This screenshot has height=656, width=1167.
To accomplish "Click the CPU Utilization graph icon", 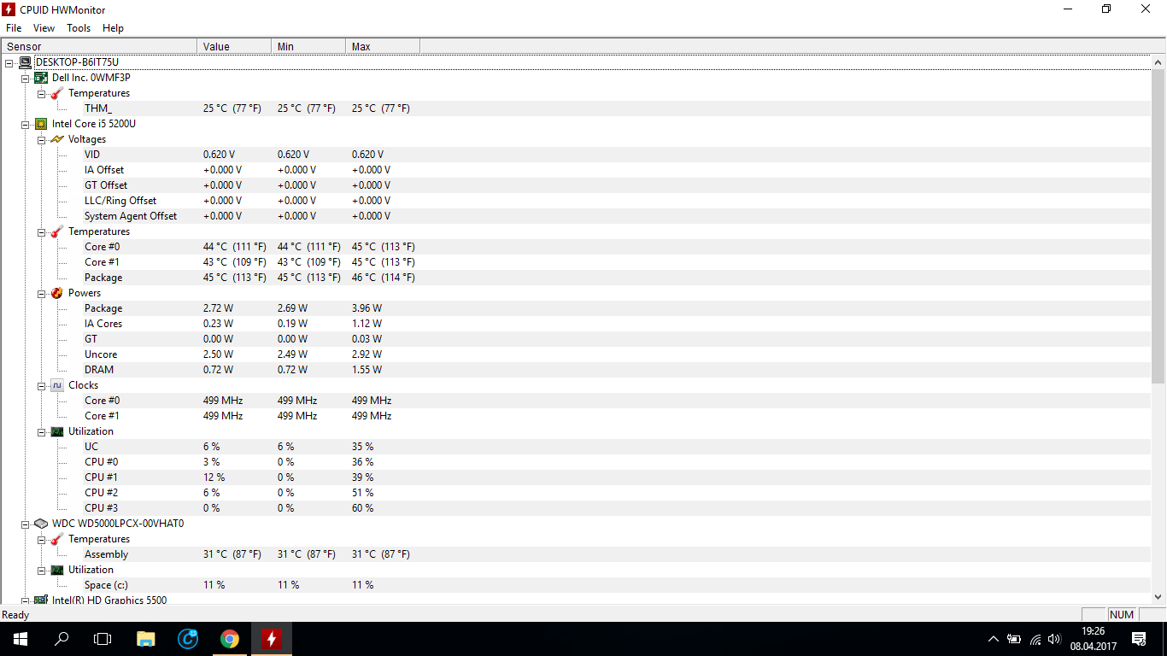I will (x=57, y=431).
